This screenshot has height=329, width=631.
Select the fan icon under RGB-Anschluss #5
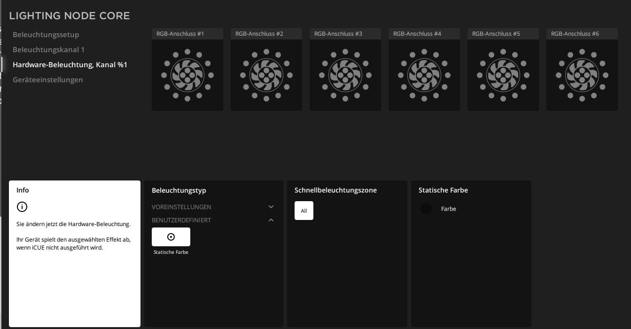[503, 75]
